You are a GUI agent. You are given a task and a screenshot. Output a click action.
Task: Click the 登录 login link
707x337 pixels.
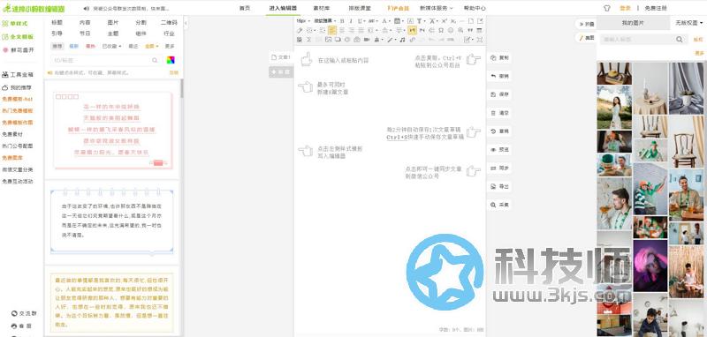625,8
